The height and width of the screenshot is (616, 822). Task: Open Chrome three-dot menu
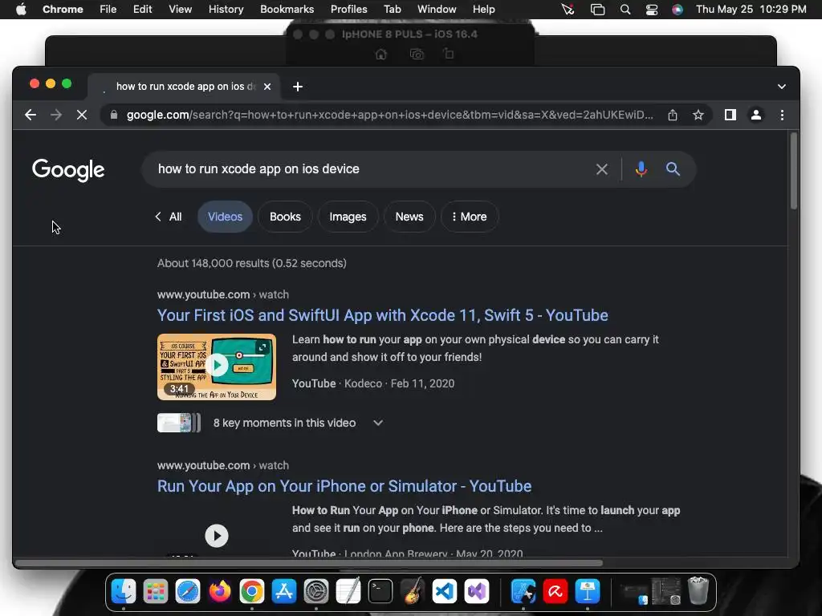782,115
